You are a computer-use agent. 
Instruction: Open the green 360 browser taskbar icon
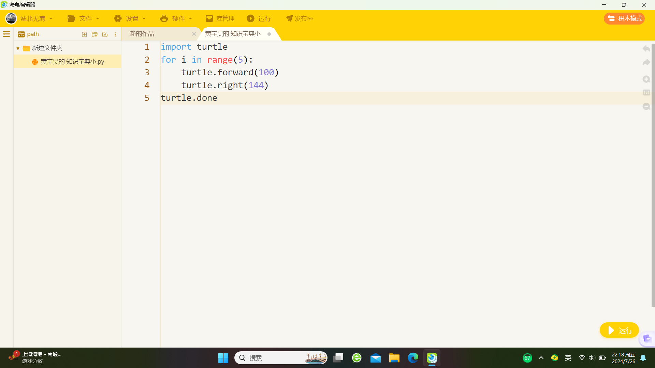click(x=357, y=358)
